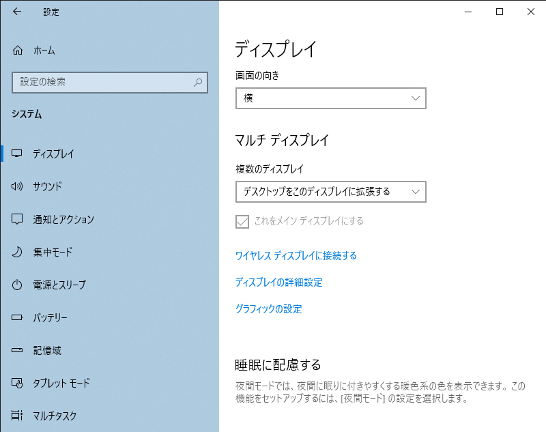Open ディスプレイの詳細設定 link
The image size is (546, 432).
coord(279,283)
